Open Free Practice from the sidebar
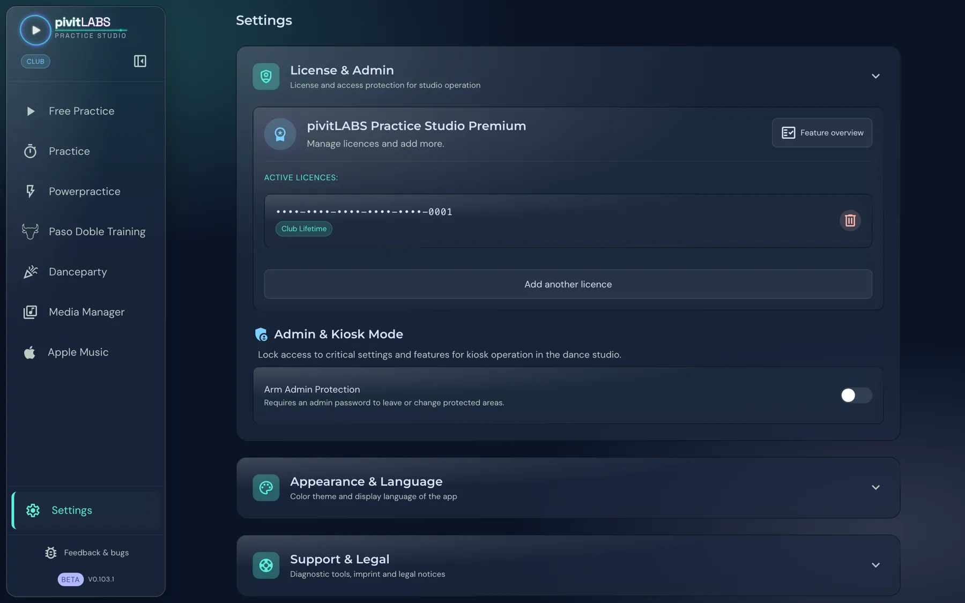Screen dimensions: 965x603 pos(86,111)
